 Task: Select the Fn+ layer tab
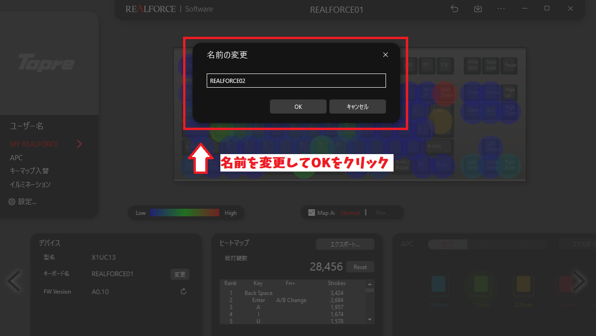click(x=381, y=213)
